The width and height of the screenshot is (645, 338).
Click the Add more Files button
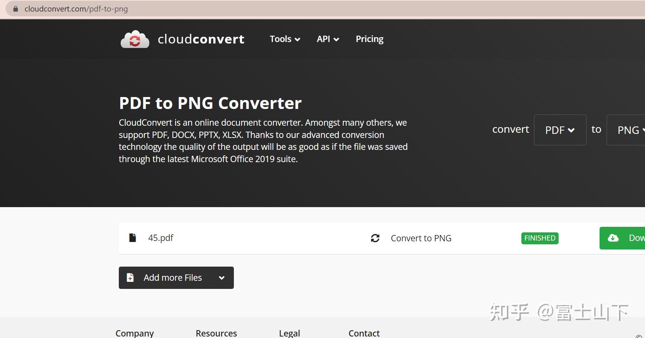click(x=176, y=278)
